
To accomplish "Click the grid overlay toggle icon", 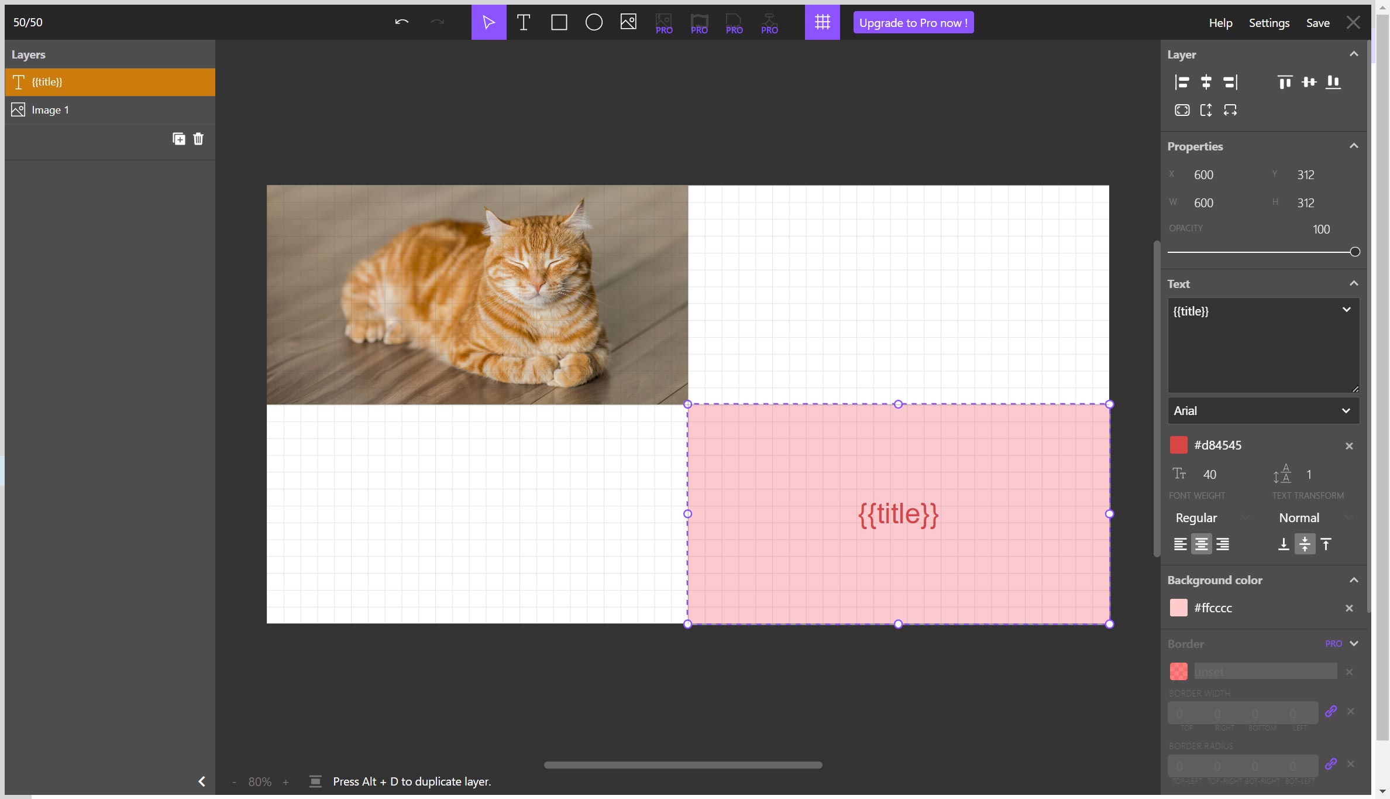I will (822, 22).
